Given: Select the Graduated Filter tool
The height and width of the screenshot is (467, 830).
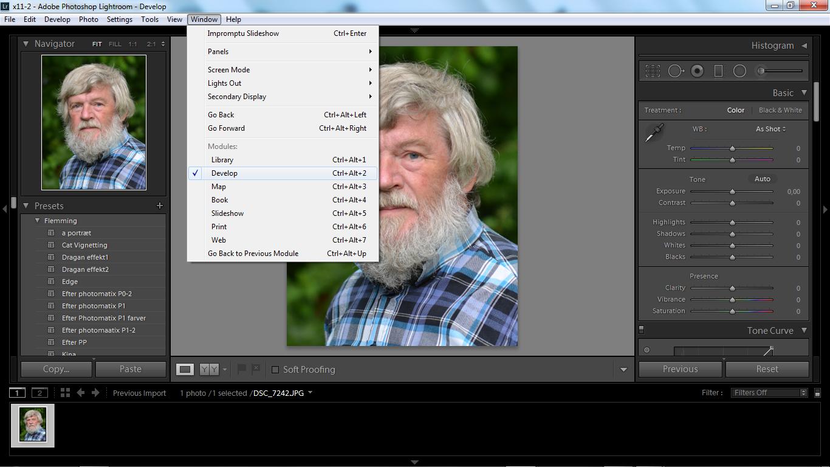Looking at the screenshot, I should (718, 71).
